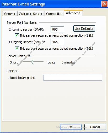Click the Use Defaults button

pyautogui.click(x=84, y=28)
